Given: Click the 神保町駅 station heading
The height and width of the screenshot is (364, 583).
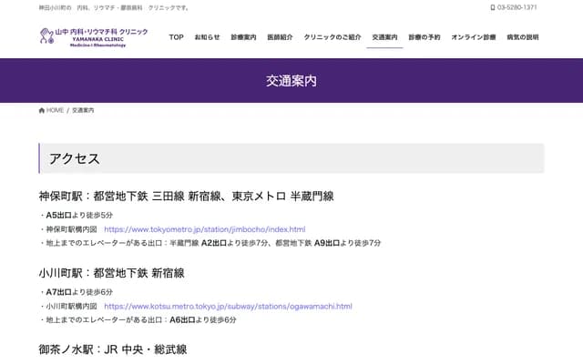Looking at the screenshot, I should click(186, 196).
